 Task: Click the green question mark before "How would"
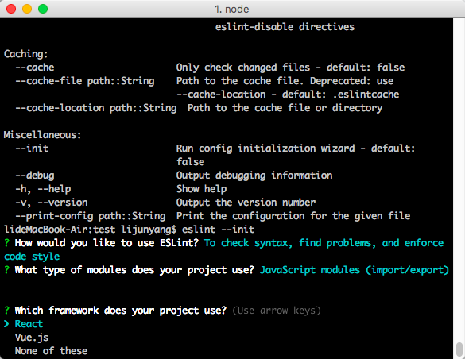point(6,243)
